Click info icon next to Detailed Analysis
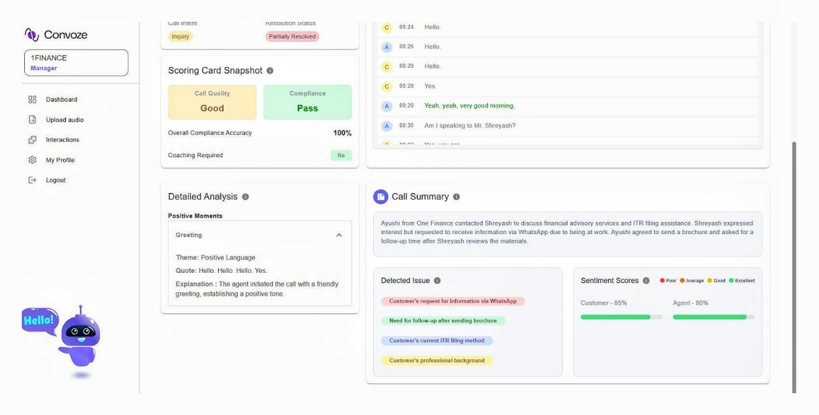819x415 pixels. coord(245,197)
